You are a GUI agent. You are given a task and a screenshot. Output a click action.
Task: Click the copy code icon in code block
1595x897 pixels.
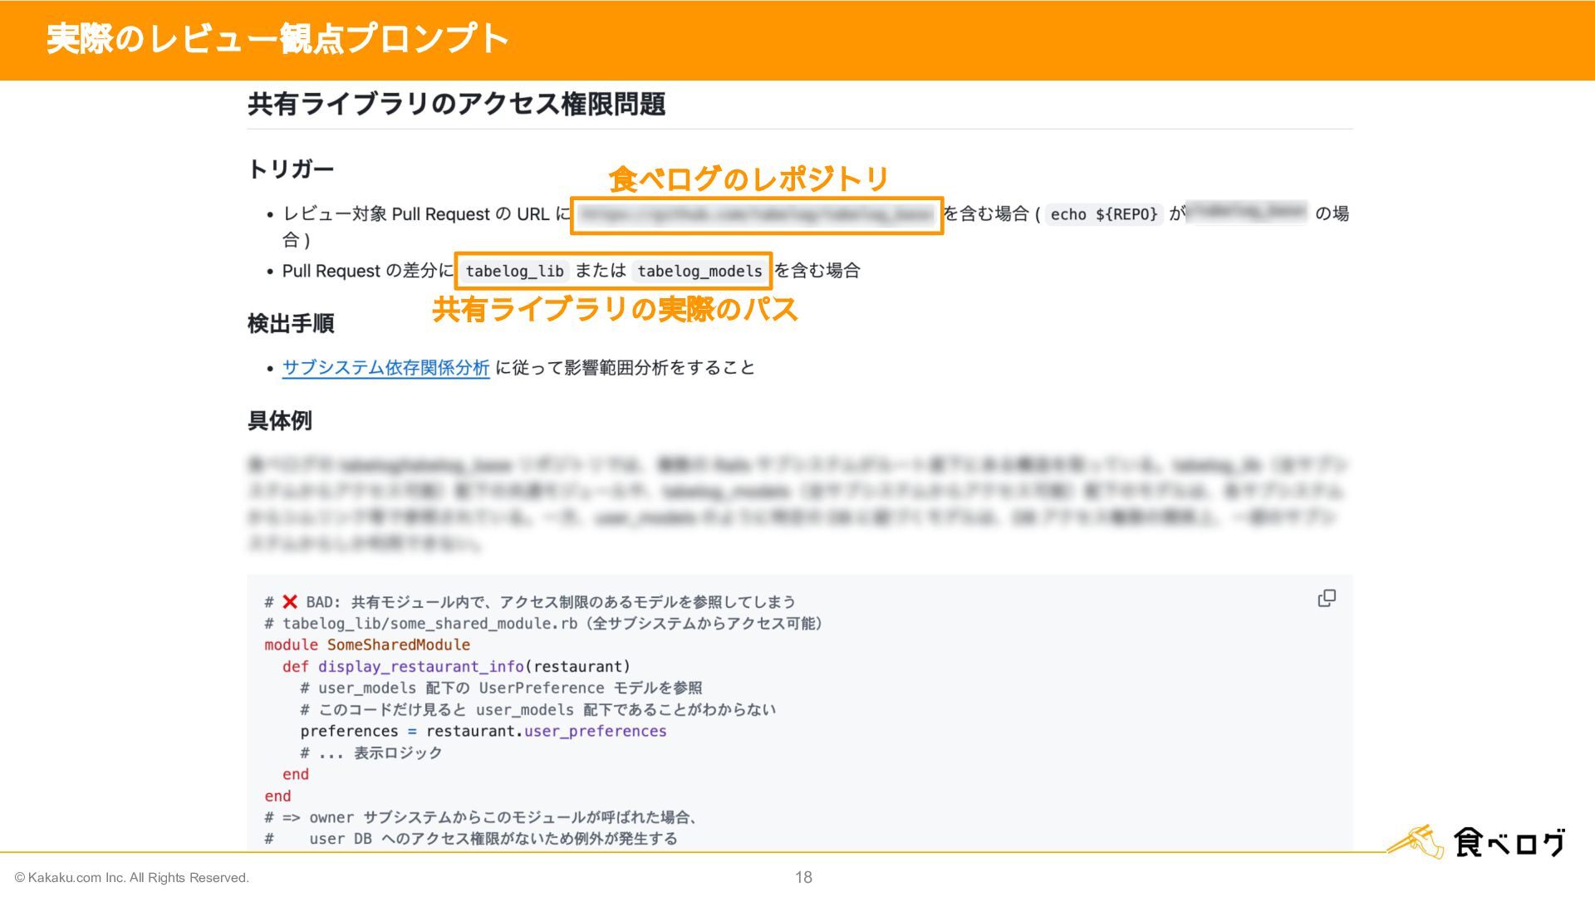pyautogui.click(x=1327, y=598)
